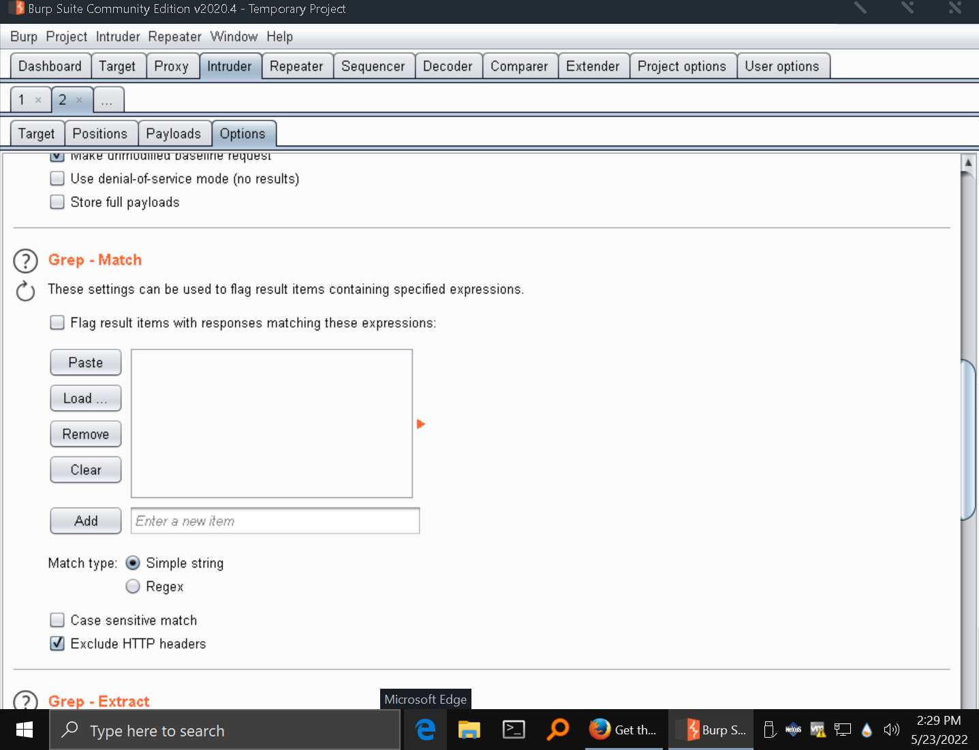
Task: Click scrollbar up arrow
Action: tap(968, 163)
